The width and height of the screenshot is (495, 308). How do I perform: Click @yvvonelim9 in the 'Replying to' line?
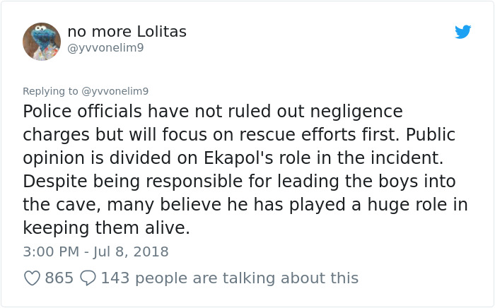(115, 91)
